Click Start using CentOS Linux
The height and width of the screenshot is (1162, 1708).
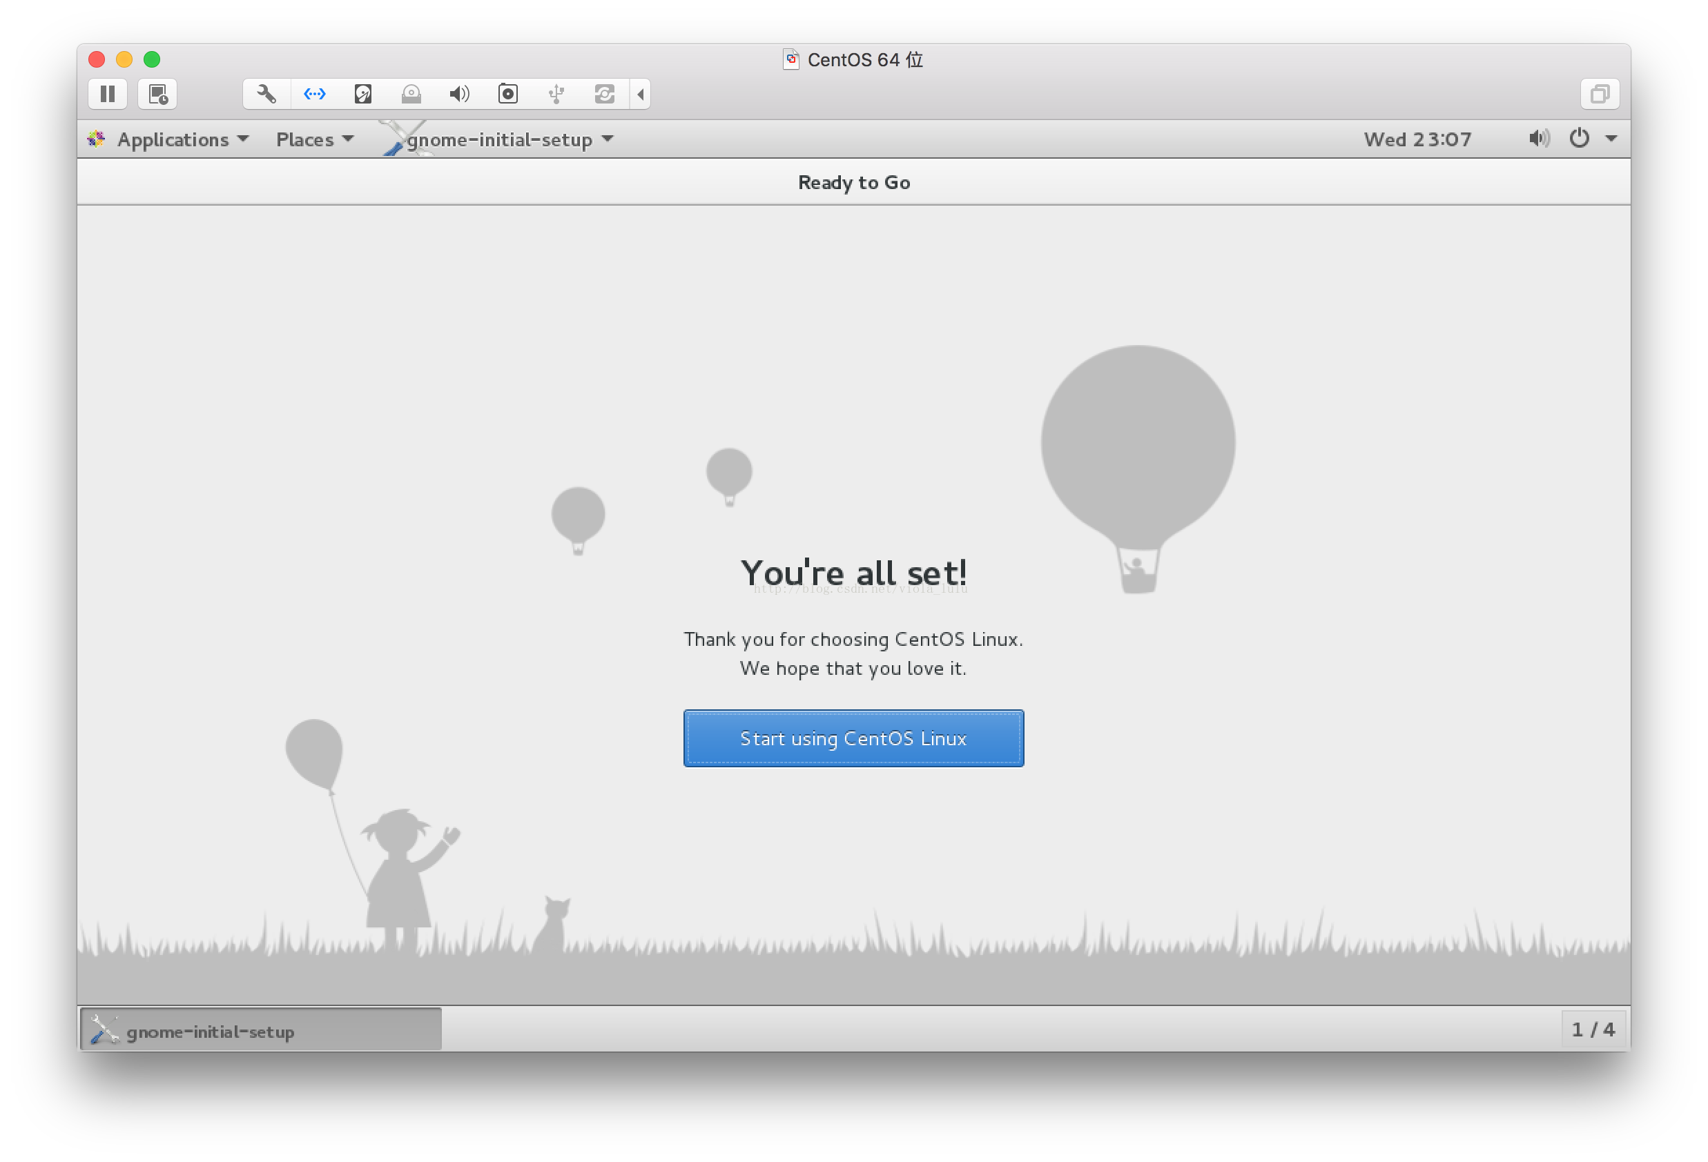pyautogui.click(x=853, y=738)
